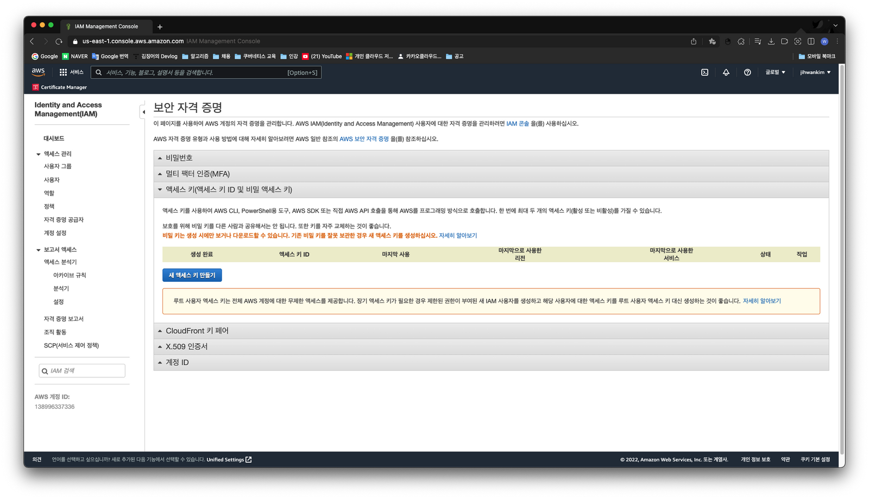
Task: Open the notifications bell icon
Action: point(726,72)
